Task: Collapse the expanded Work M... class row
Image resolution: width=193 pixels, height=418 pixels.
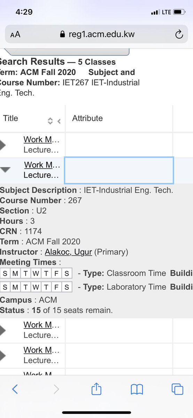Action: [x=5, y=170]
